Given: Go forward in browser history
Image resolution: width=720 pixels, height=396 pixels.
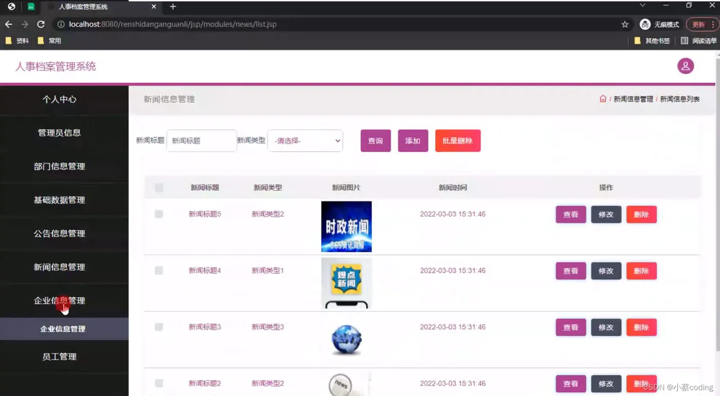Looking at the screenshot, I should tap(25, 24).
